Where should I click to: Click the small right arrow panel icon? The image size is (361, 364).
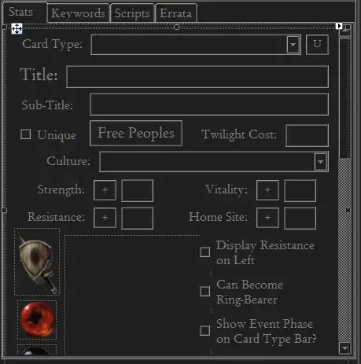(339, 26)
